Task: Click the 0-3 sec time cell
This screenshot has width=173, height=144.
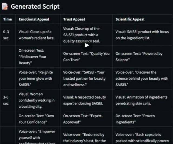Action: coord(8,35)
